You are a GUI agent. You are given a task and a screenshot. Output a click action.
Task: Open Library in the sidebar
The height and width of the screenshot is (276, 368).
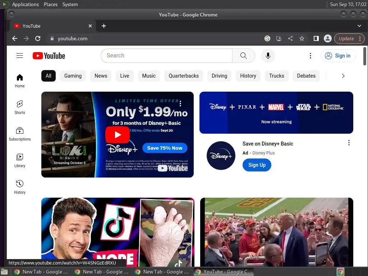[x=20, y=160]
